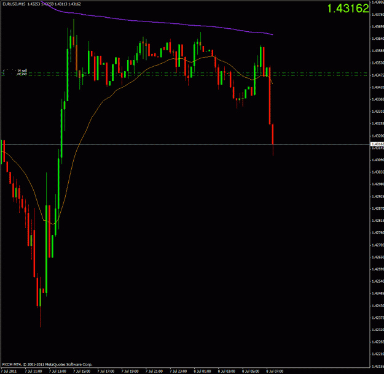The width and height of the screenshot is (384, 374).
Task: Click the FXCM MT4 MetaQuotes copyright text
Action: (x=47, y=364)
